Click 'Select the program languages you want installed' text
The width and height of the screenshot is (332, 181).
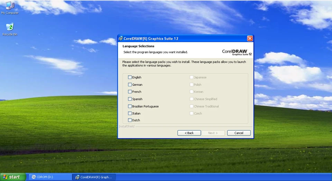click(156, 52)
